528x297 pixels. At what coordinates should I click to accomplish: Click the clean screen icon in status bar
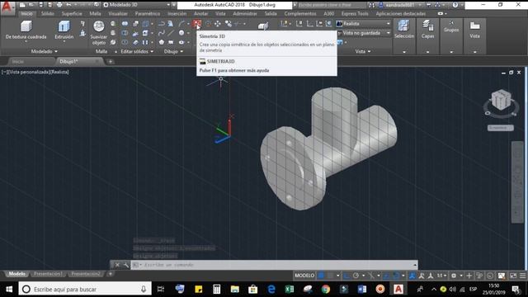(513, 276)
